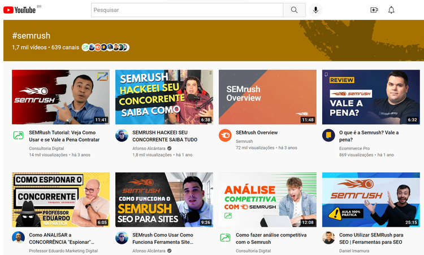Click the #semrush hashtag heading
Image resolution: width=424 pixels, height=255 pixels.
coord(31,36)
